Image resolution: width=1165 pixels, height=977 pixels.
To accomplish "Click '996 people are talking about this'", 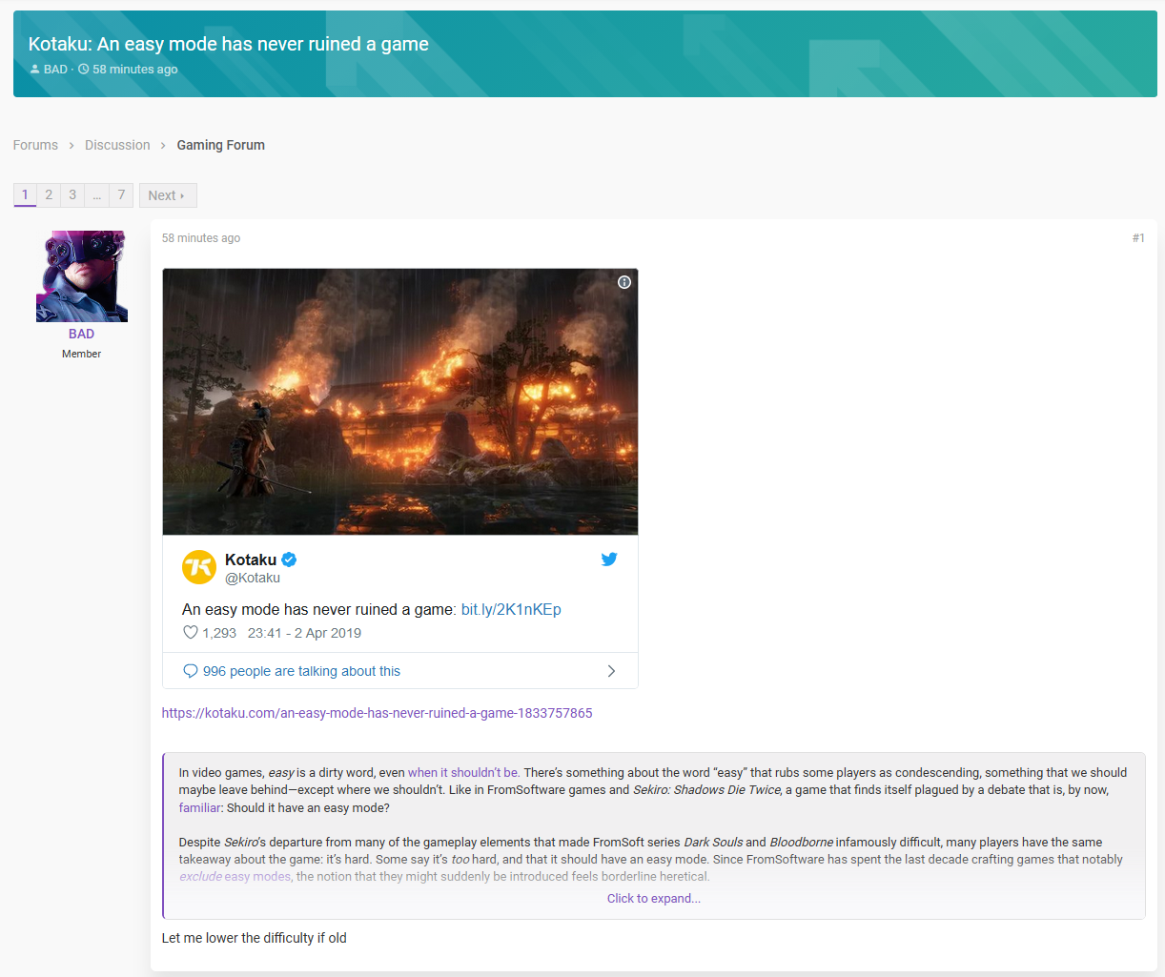I will pyautogui.click(x=301, y=671).
